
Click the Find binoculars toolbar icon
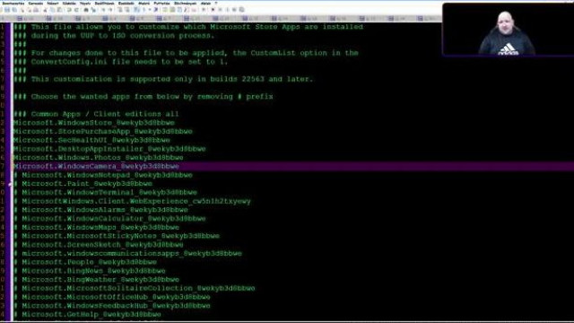click(86, 10)
